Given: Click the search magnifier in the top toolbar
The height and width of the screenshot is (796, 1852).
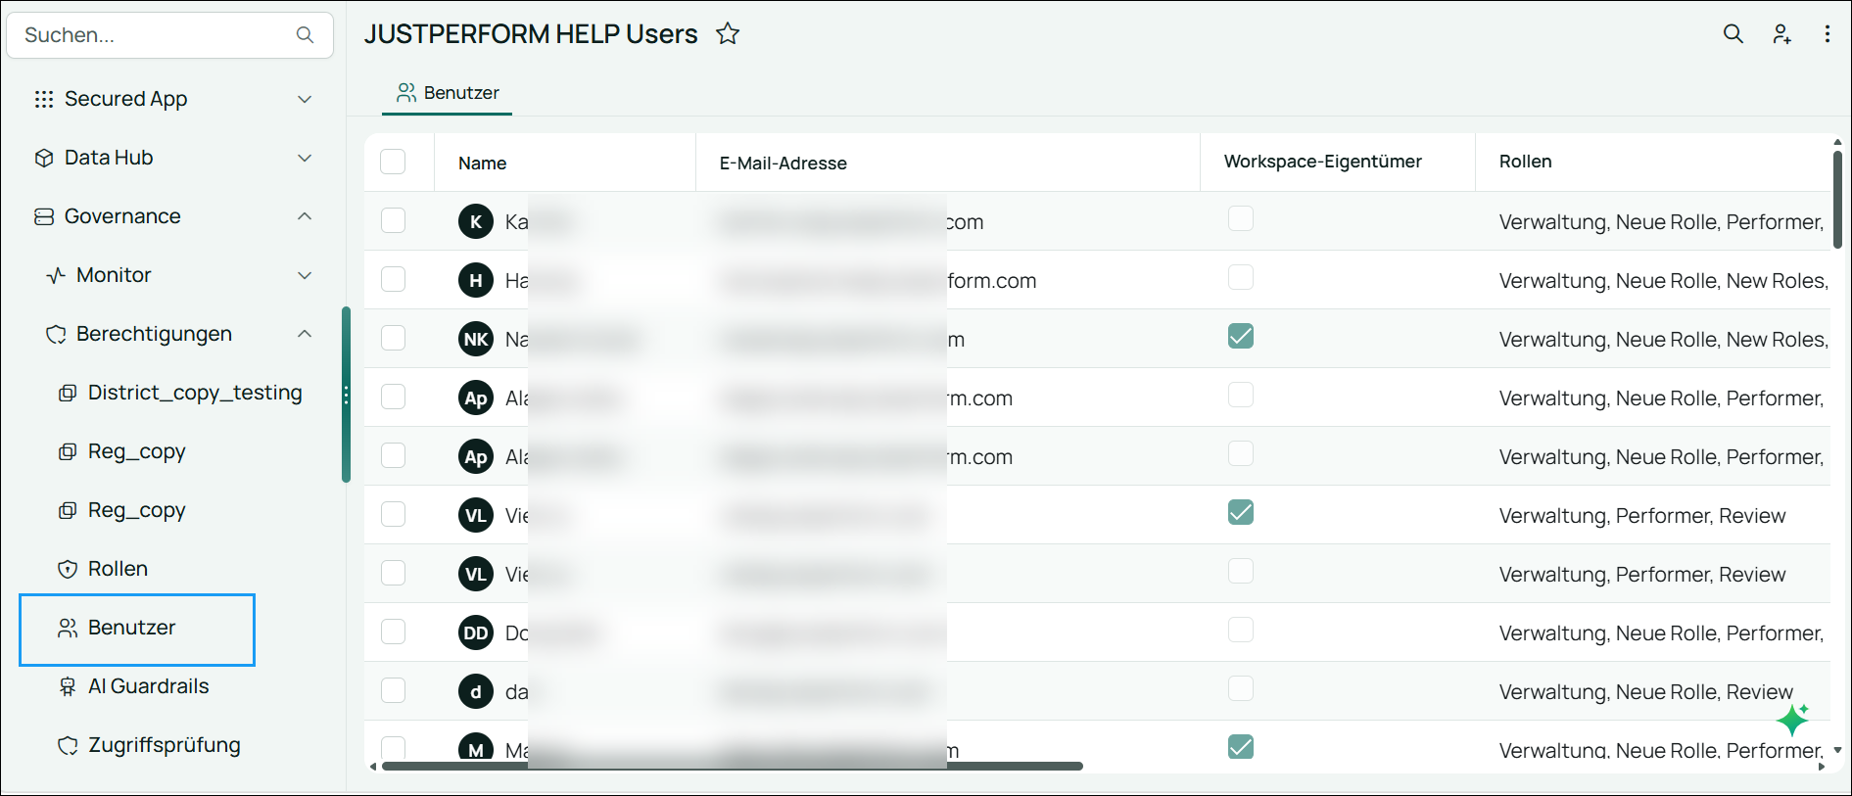Looking at the screenshot, I should 1733,34.
